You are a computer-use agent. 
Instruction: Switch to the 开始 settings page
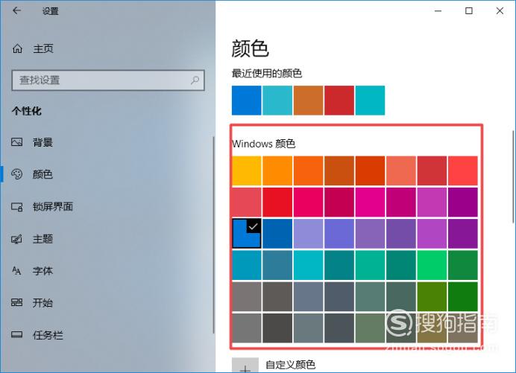click(x=43, y=303)
